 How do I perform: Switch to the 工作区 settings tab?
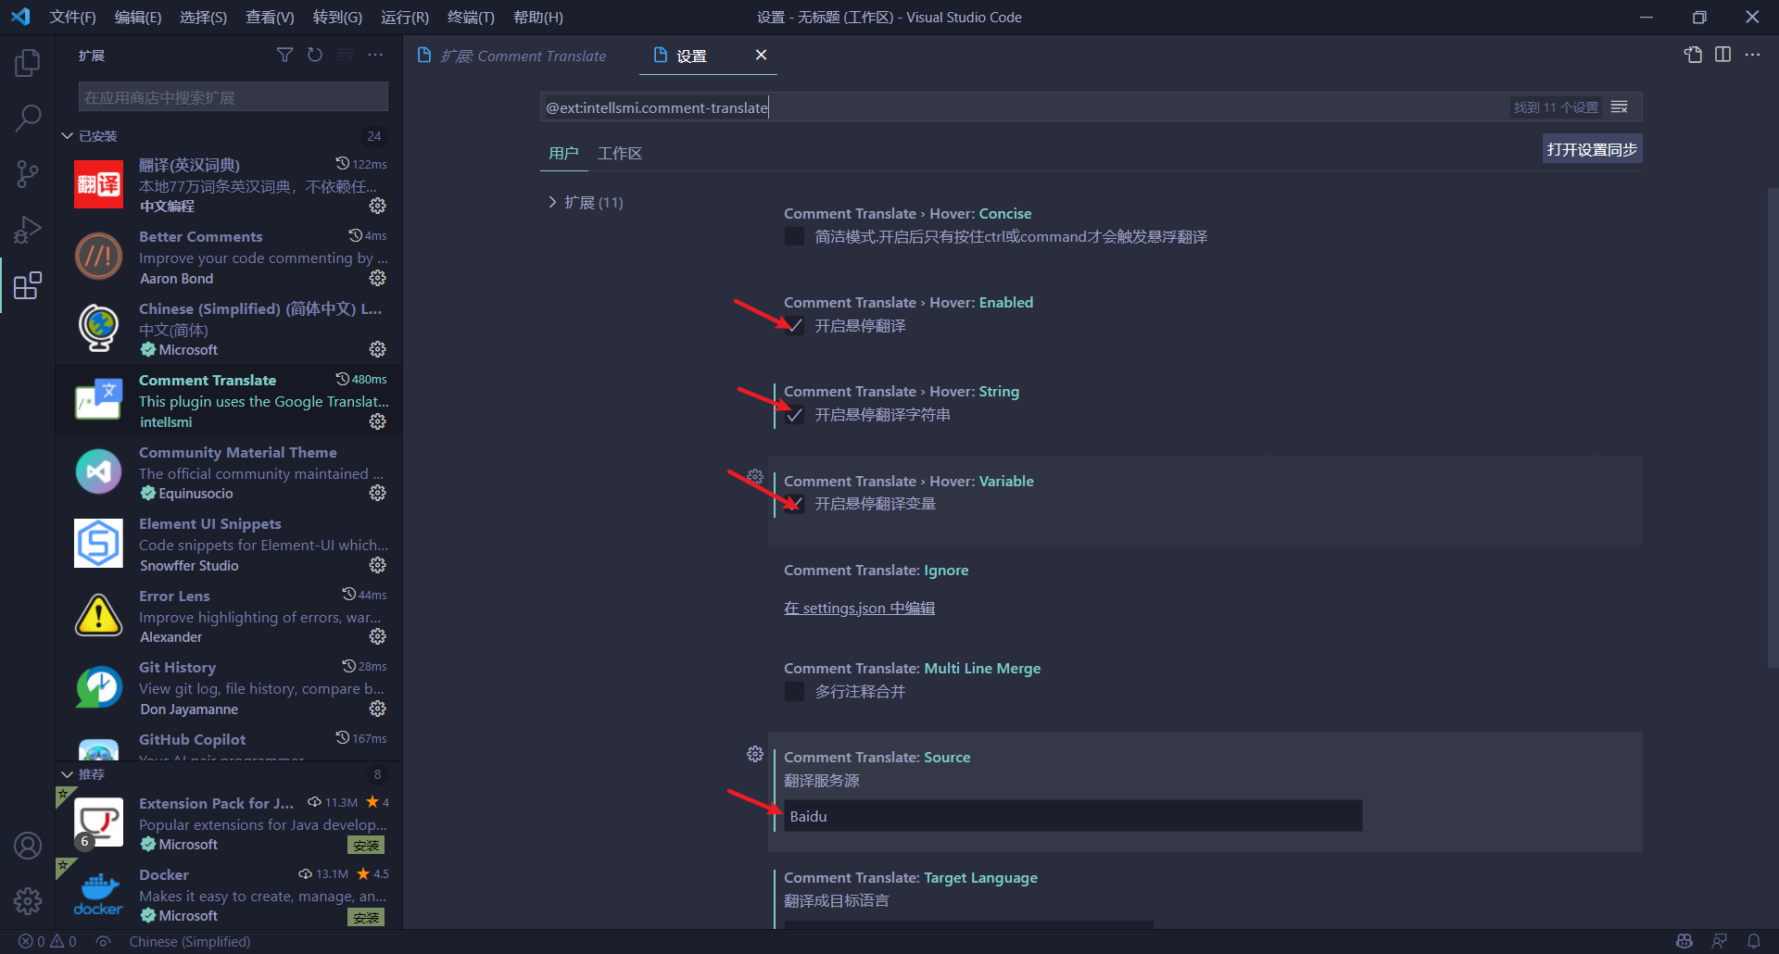[620, 153]
